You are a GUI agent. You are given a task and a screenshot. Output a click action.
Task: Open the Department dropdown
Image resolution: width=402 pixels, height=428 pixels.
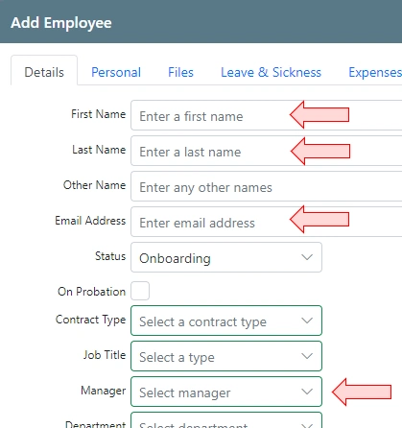tap(226, 420)
